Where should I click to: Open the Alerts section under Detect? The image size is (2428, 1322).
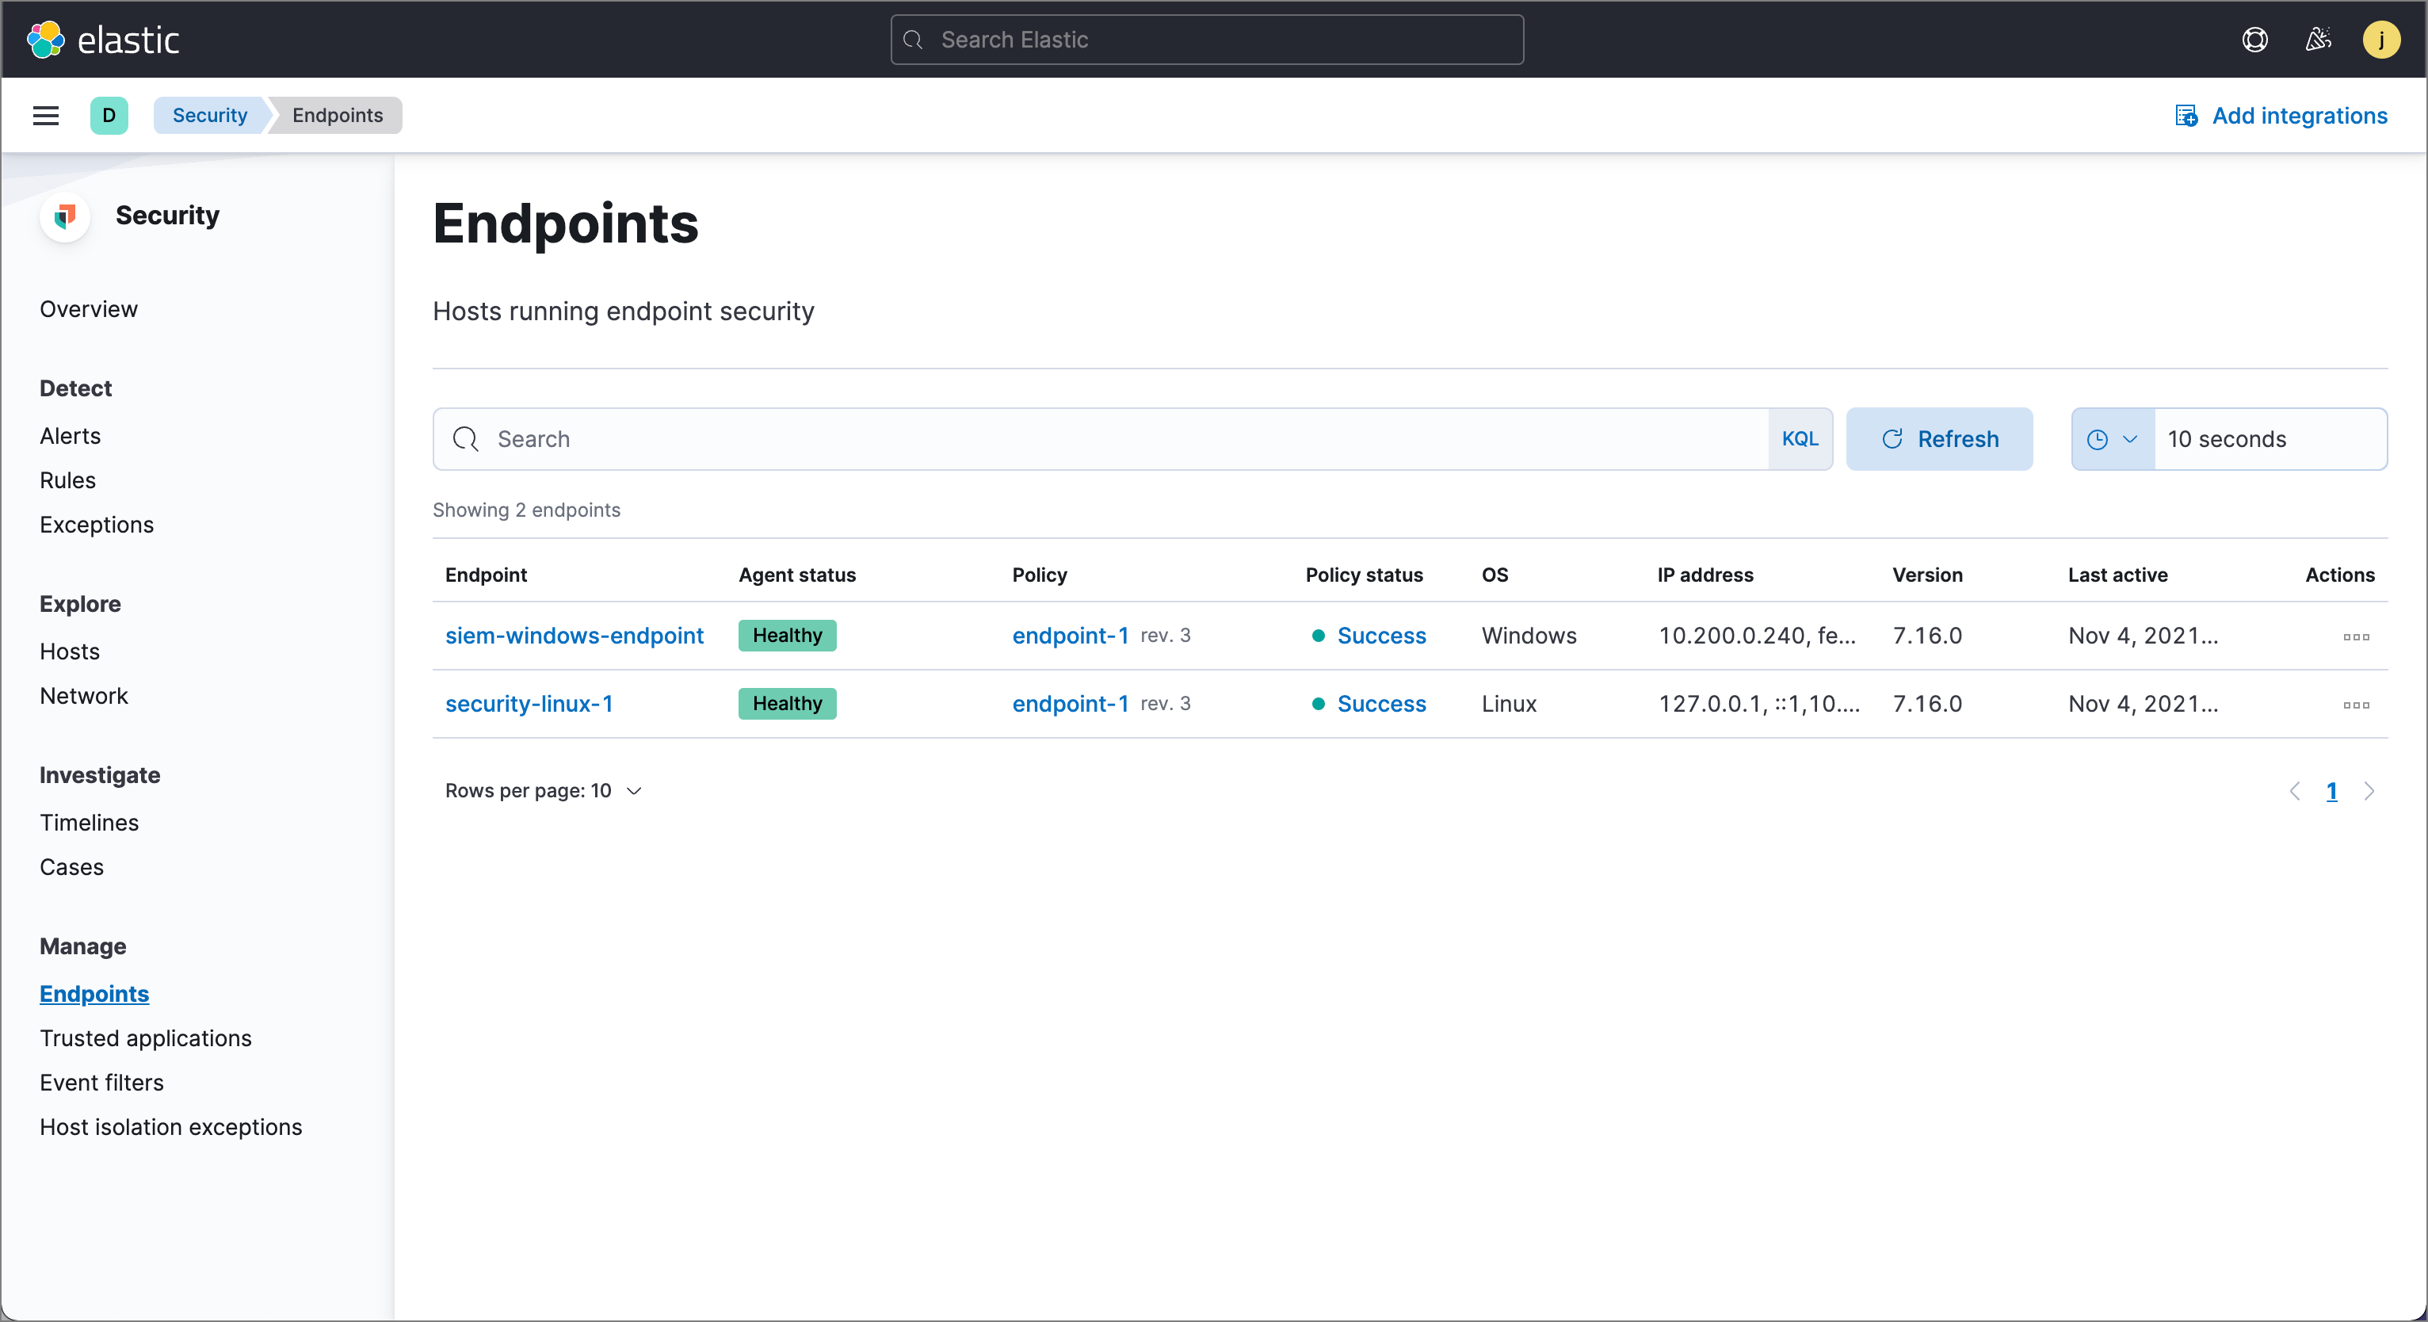coord(68,434)
